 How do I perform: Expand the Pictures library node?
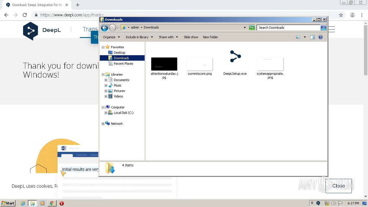106,91
